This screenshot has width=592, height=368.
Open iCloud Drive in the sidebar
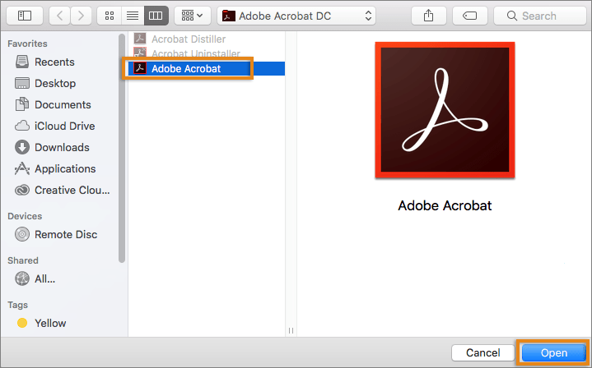64,126
